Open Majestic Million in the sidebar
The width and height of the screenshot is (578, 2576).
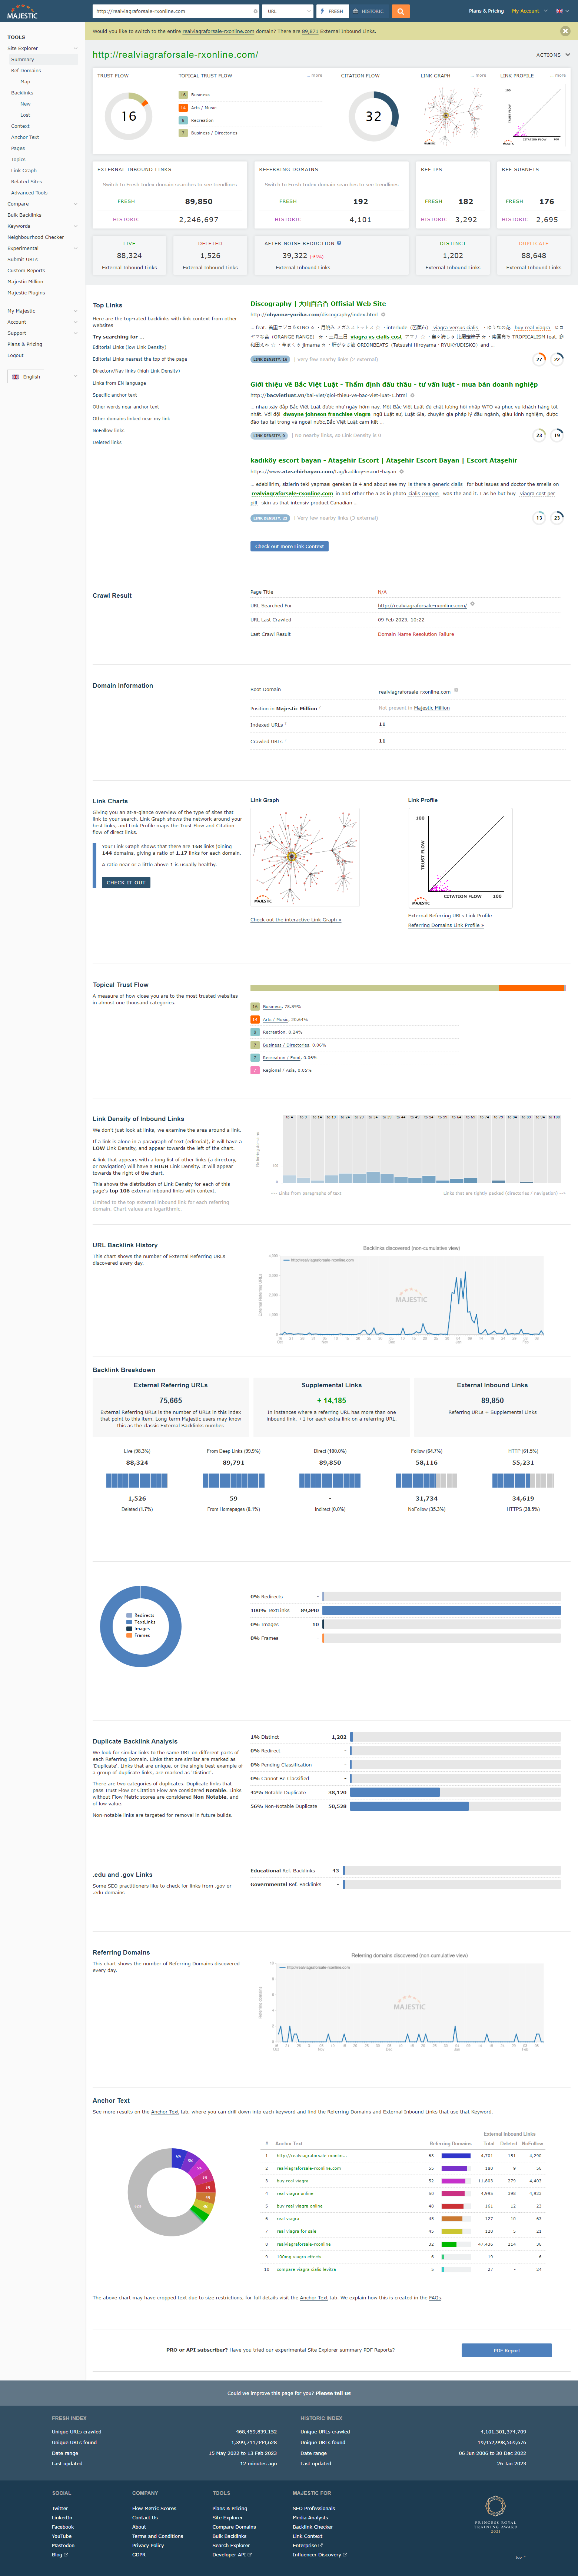(x=25, y=281)
